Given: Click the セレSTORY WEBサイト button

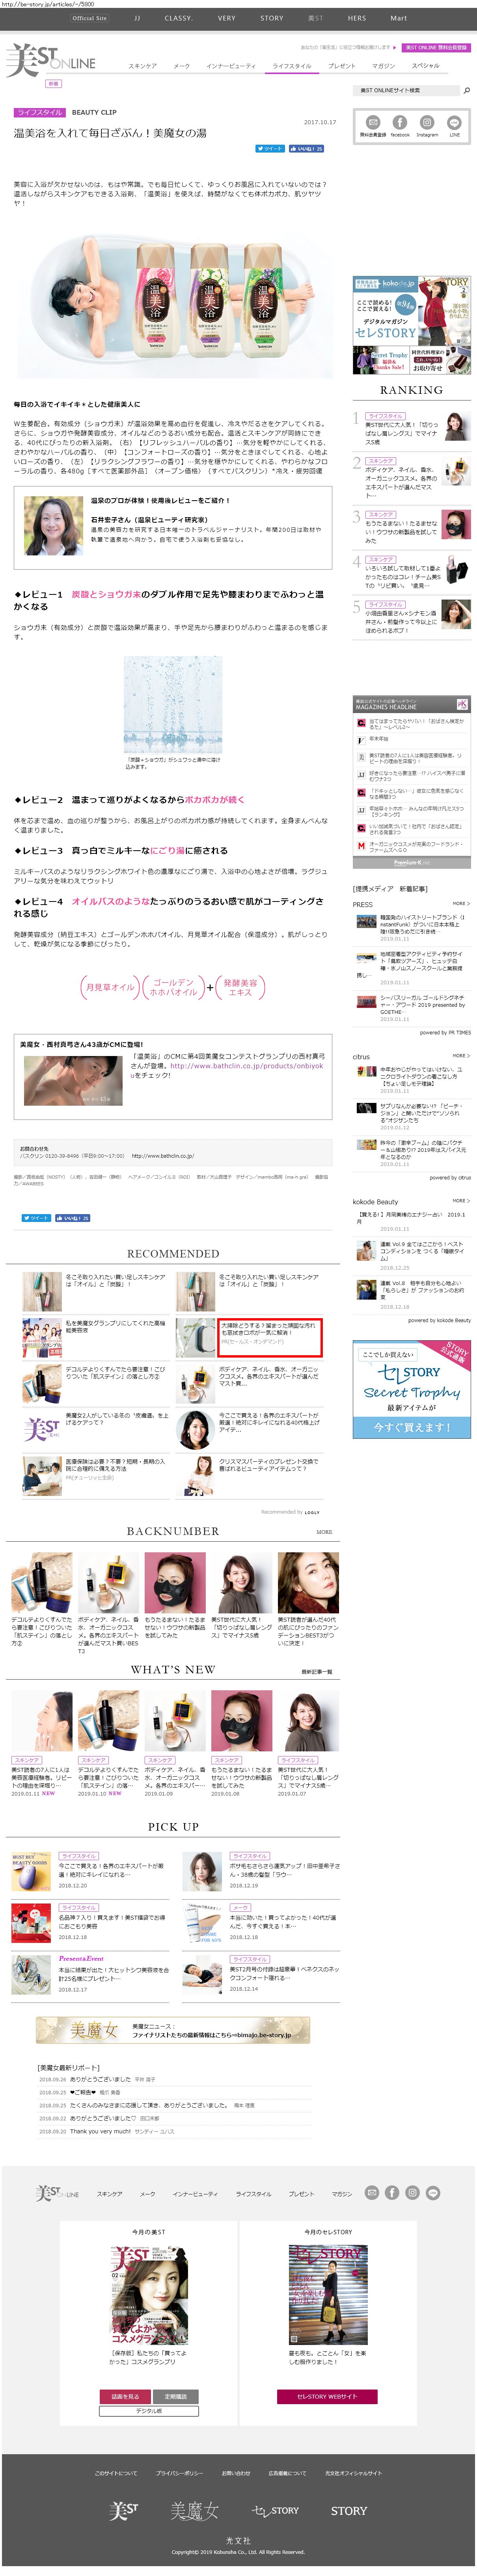Looking at the screenshot, I should (x=327, y=2397).
